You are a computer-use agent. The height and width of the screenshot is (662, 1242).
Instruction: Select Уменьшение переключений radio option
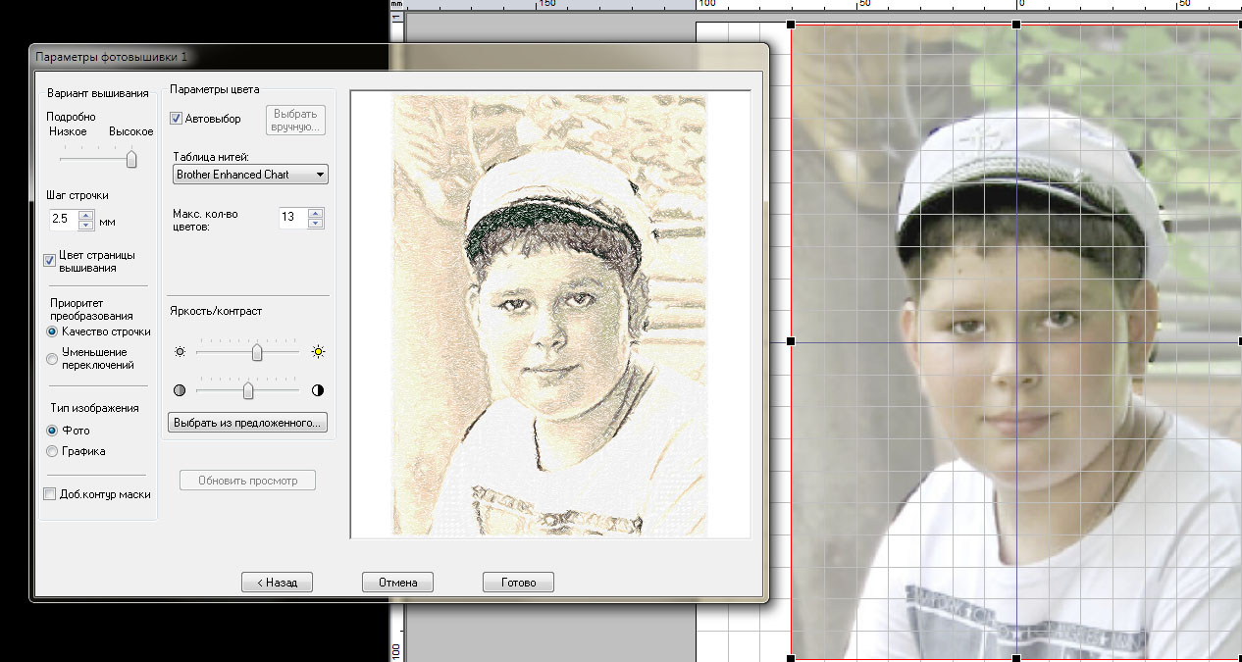coord(53,358)
